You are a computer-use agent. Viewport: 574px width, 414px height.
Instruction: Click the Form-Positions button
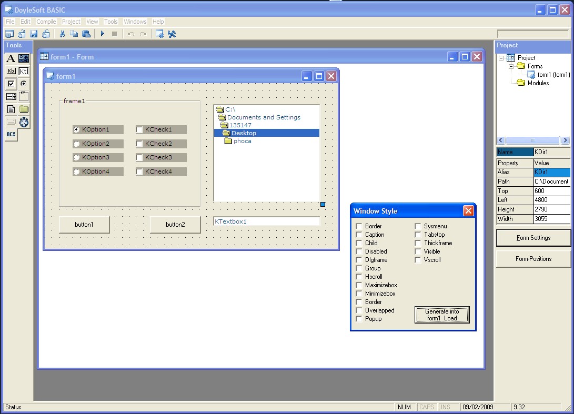coord(533,259)
